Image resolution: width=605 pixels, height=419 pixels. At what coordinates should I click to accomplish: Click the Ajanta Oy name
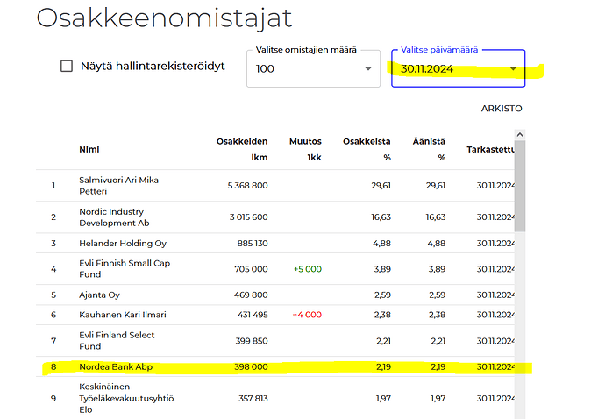point(100,295)
